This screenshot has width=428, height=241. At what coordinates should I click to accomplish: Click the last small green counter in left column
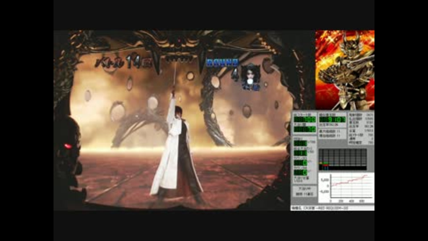coord(300,173)
